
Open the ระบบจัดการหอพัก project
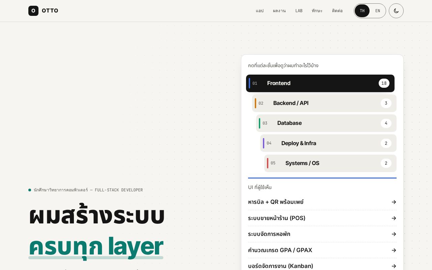[322, 234]
